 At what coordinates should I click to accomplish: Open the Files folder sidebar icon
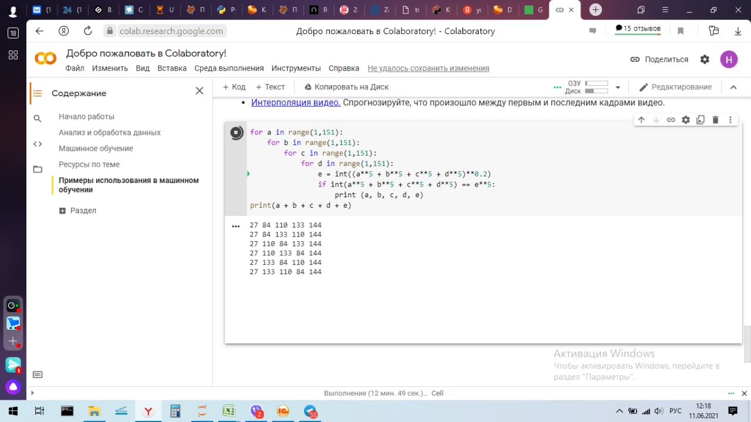click(38, 169)
